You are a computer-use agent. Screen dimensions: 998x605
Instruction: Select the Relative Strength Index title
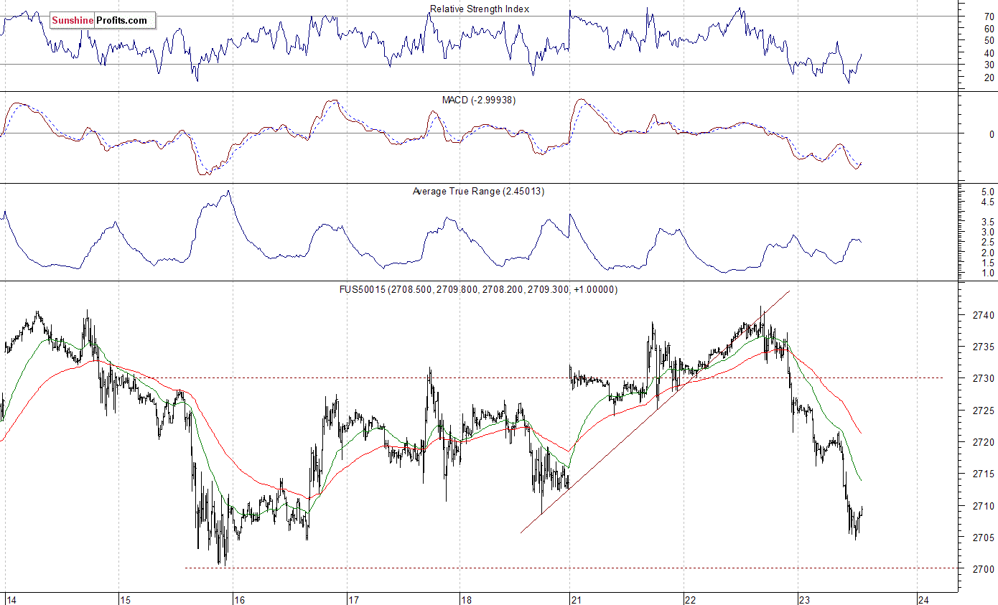480,9
